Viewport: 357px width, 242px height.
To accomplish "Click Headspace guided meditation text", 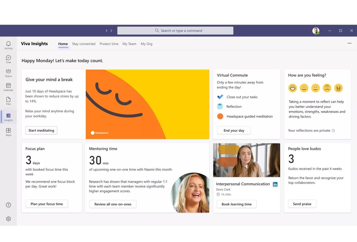I will tap(250, 116).
